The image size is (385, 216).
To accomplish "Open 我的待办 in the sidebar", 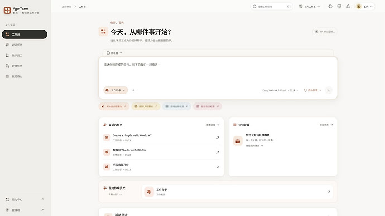I will (25, 76).
